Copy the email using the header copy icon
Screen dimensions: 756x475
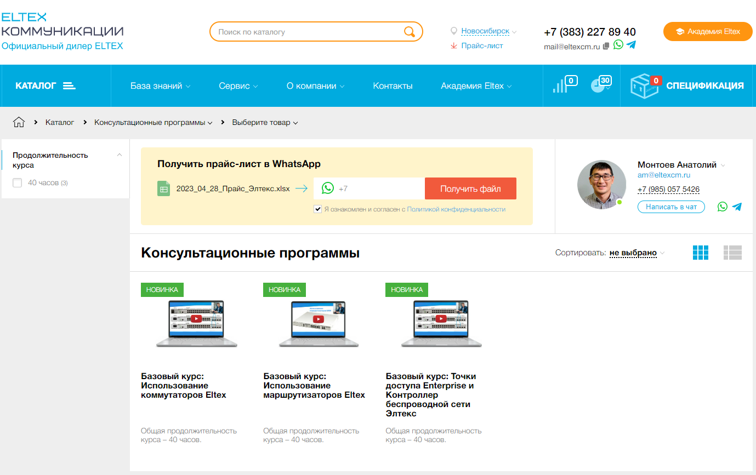[606, 47]
